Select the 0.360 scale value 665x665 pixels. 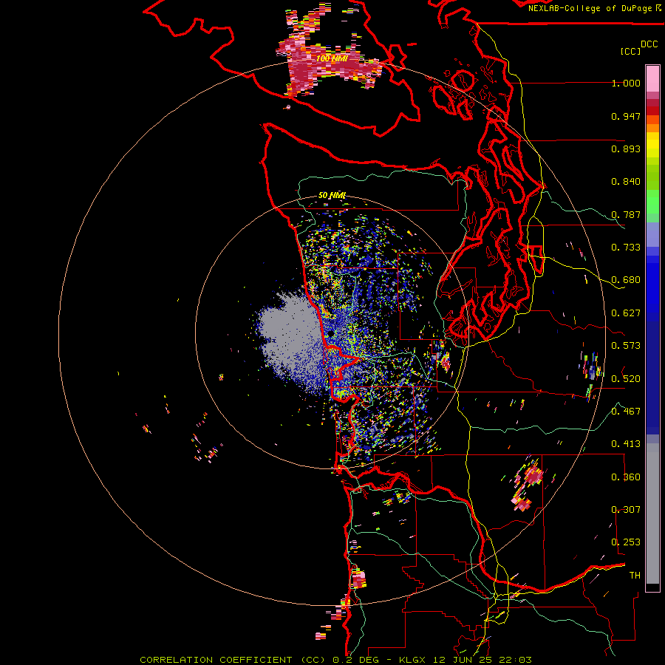pyautogui.click(x=626, y=477)
